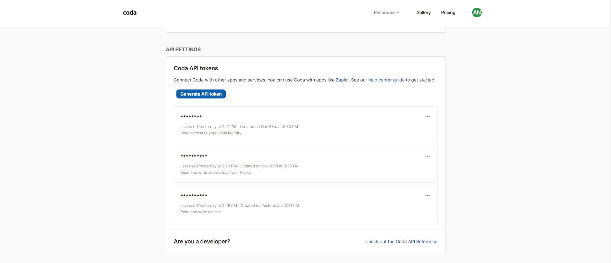Click the Coda API tokens title
This screenshot has height=263, width=611.
196,68
